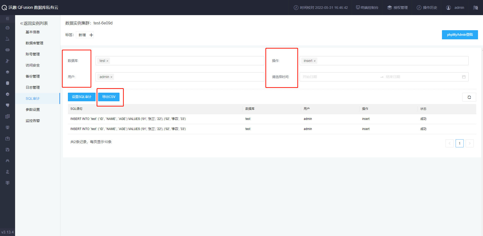The height and width of the screenshot is (236, 483).
Task: Click the refresh icon above the table
Action: coord(469,97)
